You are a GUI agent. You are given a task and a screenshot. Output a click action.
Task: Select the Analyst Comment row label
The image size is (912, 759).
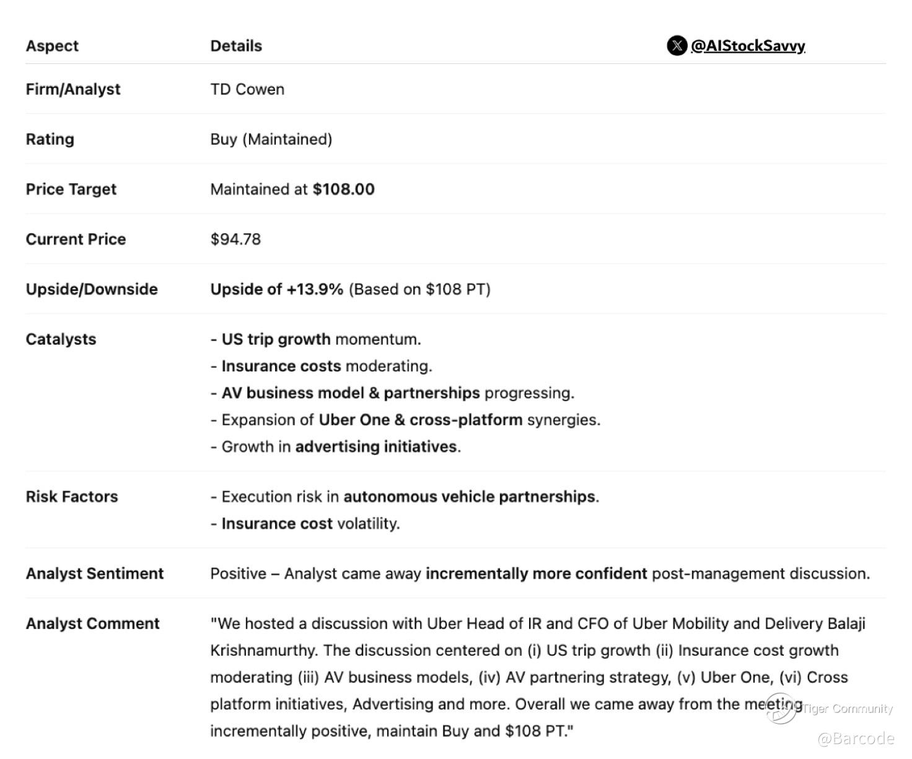click(92, 623)
